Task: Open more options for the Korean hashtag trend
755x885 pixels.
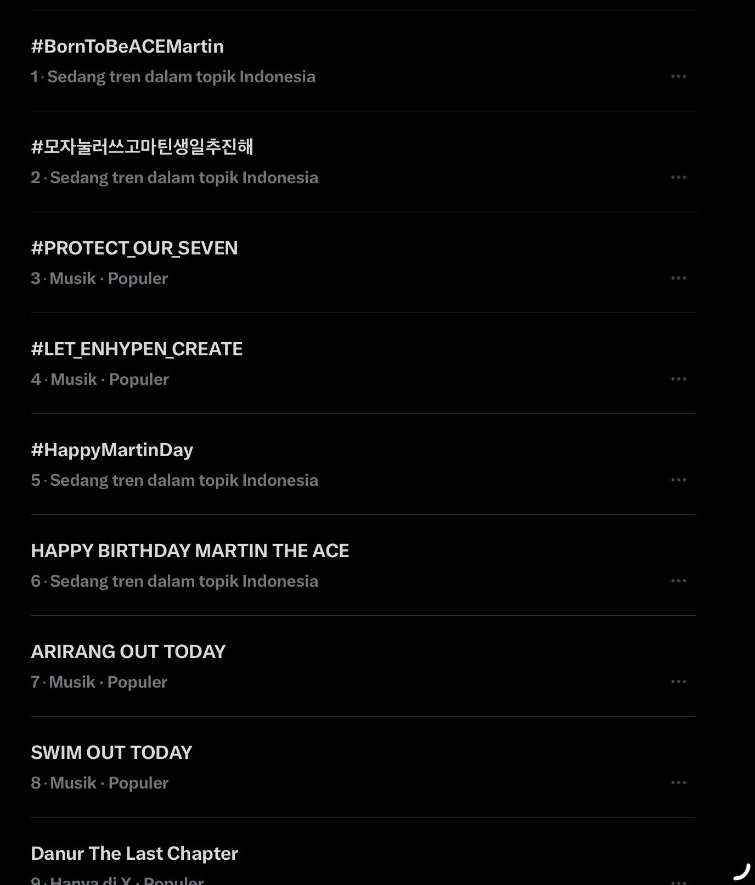Action: pos(678,178)
